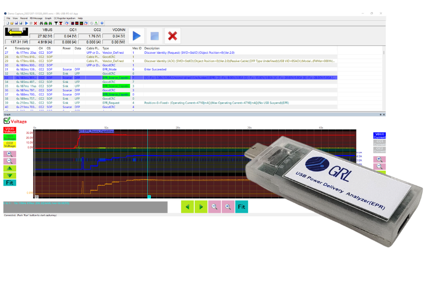
Task: Click the left teal Fit button
Action: click(x=10, y=183)
